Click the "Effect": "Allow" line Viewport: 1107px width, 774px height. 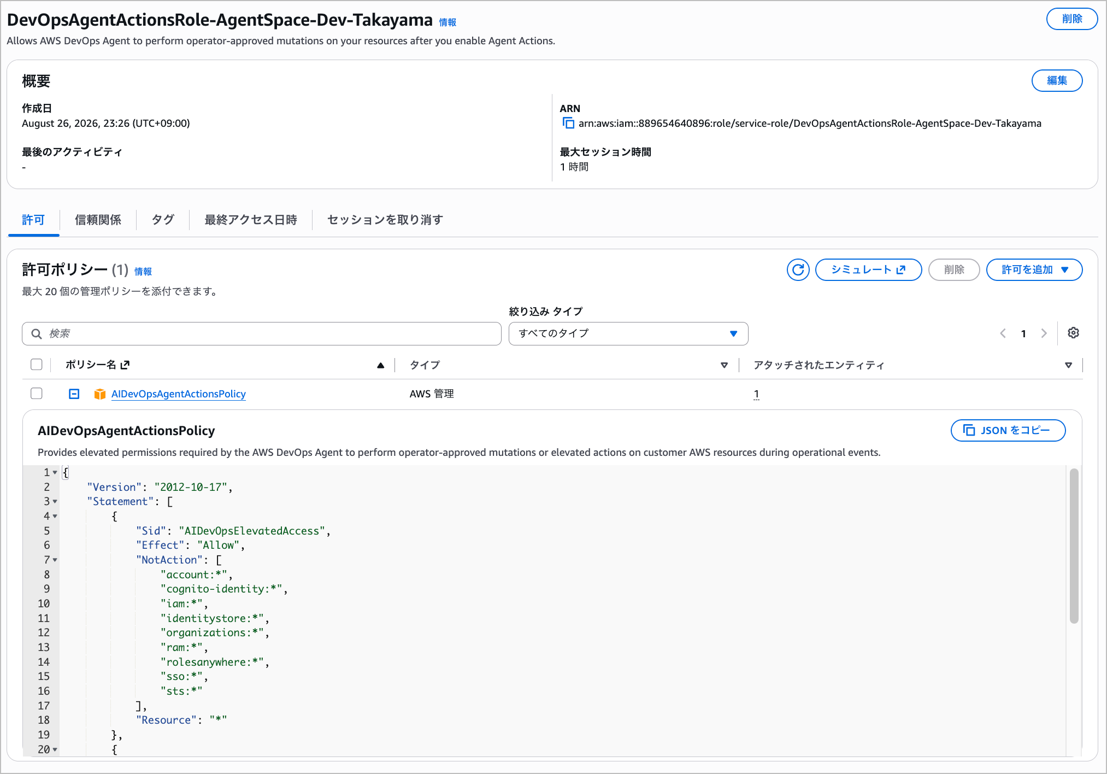pos(191,545)
